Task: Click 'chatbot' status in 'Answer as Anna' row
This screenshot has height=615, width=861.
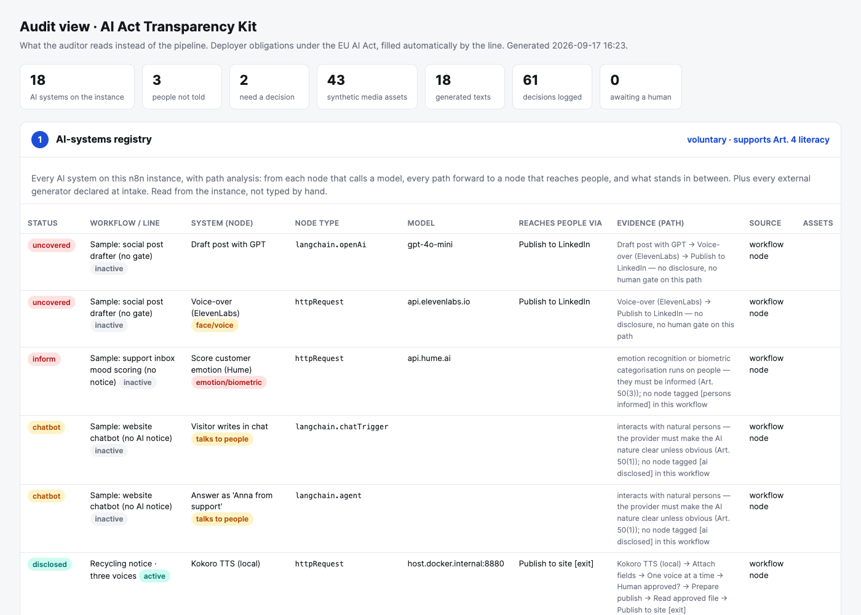Action: pyautogui.click(x=47, y=496)
